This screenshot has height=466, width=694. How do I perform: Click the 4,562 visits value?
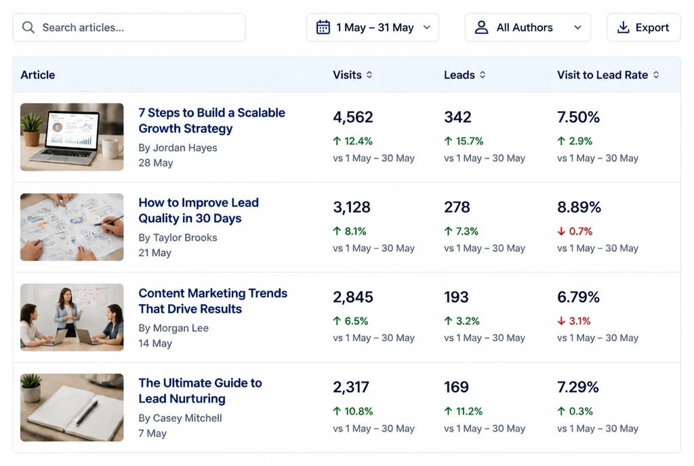(353, 117)
